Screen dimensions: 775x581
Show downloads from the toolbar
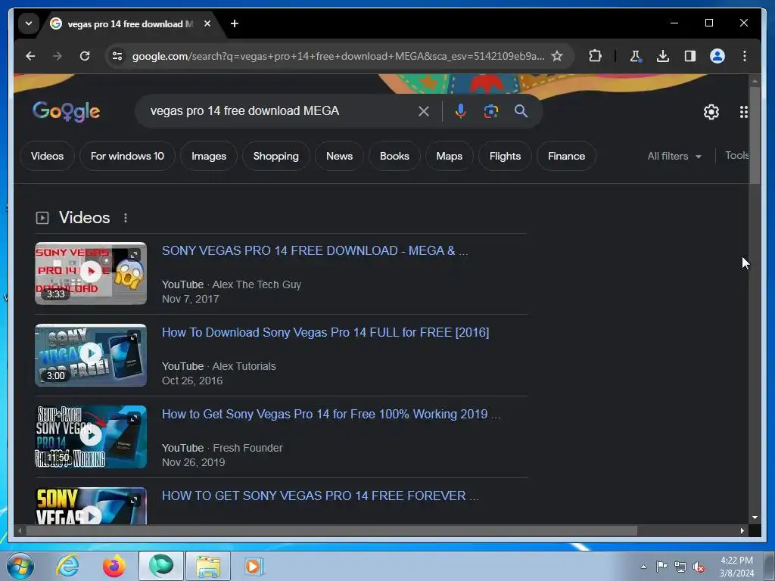tap(663, 56)
